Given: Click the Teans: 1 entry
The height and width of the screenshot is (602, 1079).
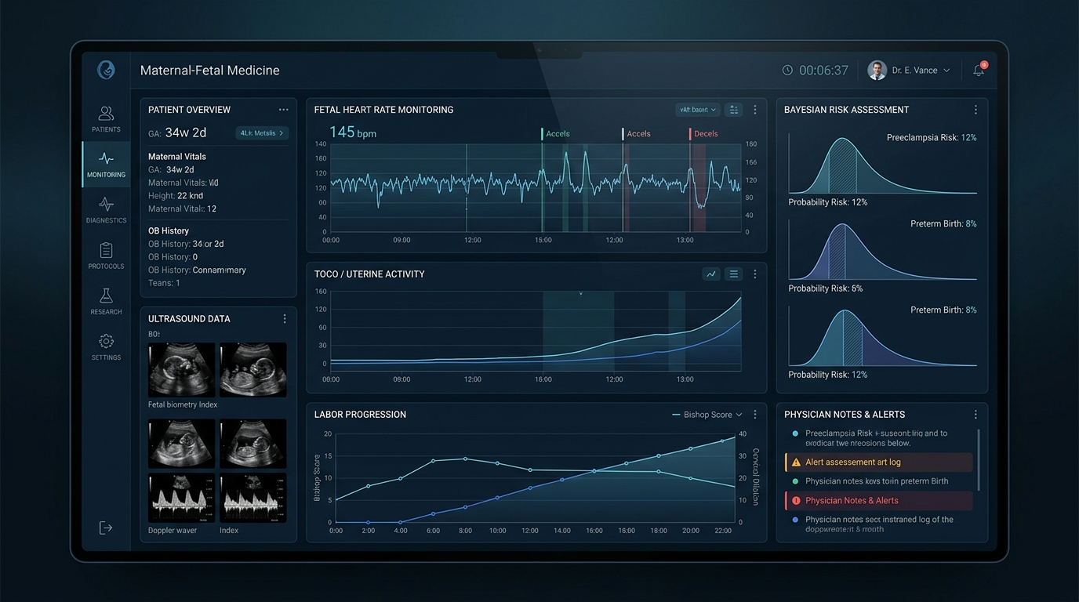Looking at the screenshot, I should click(x=164, y=283).
